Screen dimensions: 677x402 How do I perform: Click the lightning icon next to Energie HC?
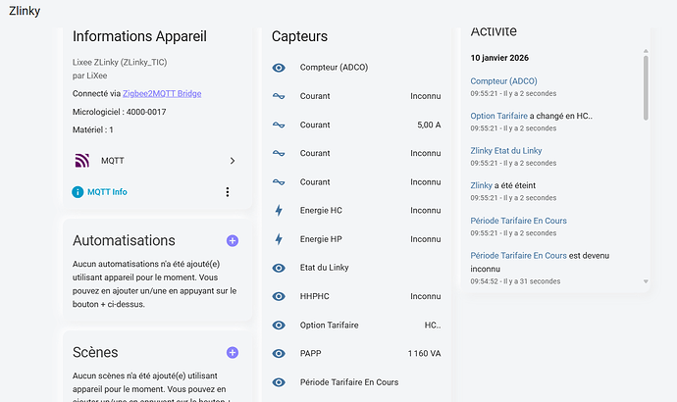(279, 211)
